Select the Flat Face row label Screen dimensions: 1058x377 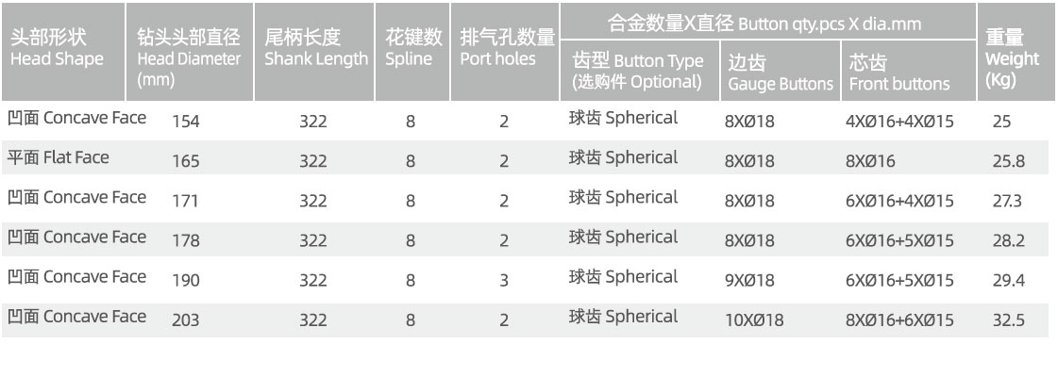59,157
